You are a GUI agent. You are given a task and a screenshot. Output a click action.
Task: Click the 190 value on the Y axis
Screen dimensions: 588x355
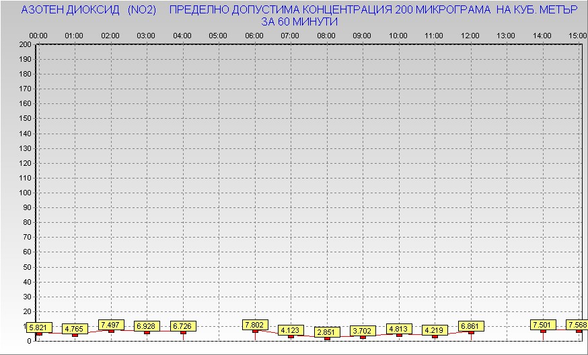point(25,60)
